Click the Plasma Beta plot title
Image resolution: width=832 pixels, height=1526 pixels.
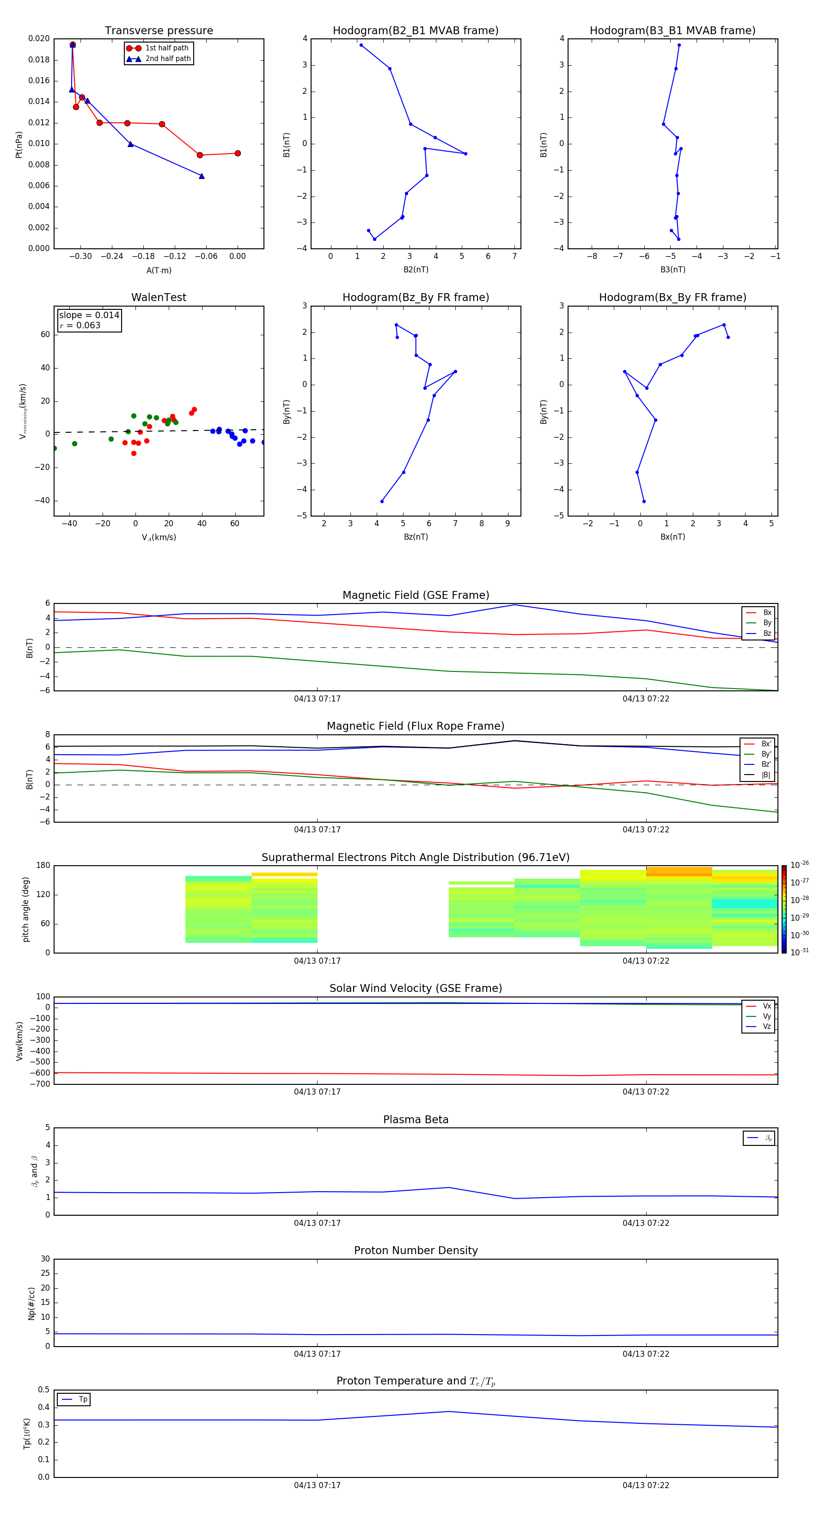click(x=416, y=1120)
